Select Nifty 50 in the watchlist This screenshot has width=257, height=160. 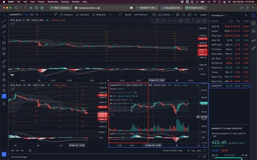[x=230, y=26]
